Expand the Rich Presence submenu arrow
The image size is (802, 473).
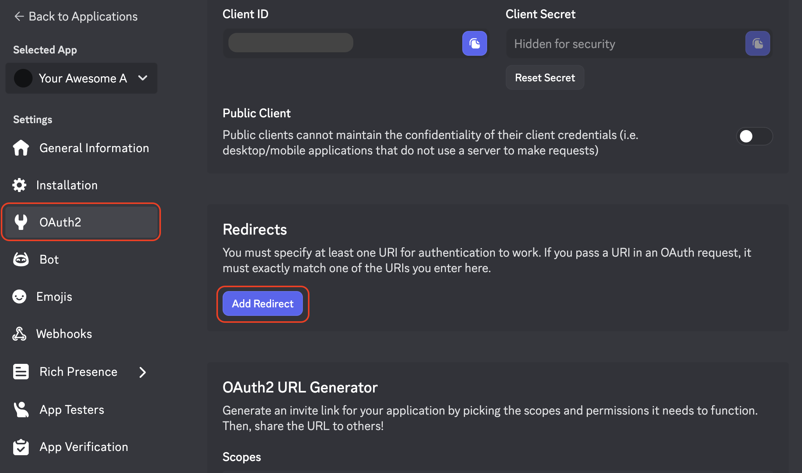pyautogui.click(x=143, y=372)
